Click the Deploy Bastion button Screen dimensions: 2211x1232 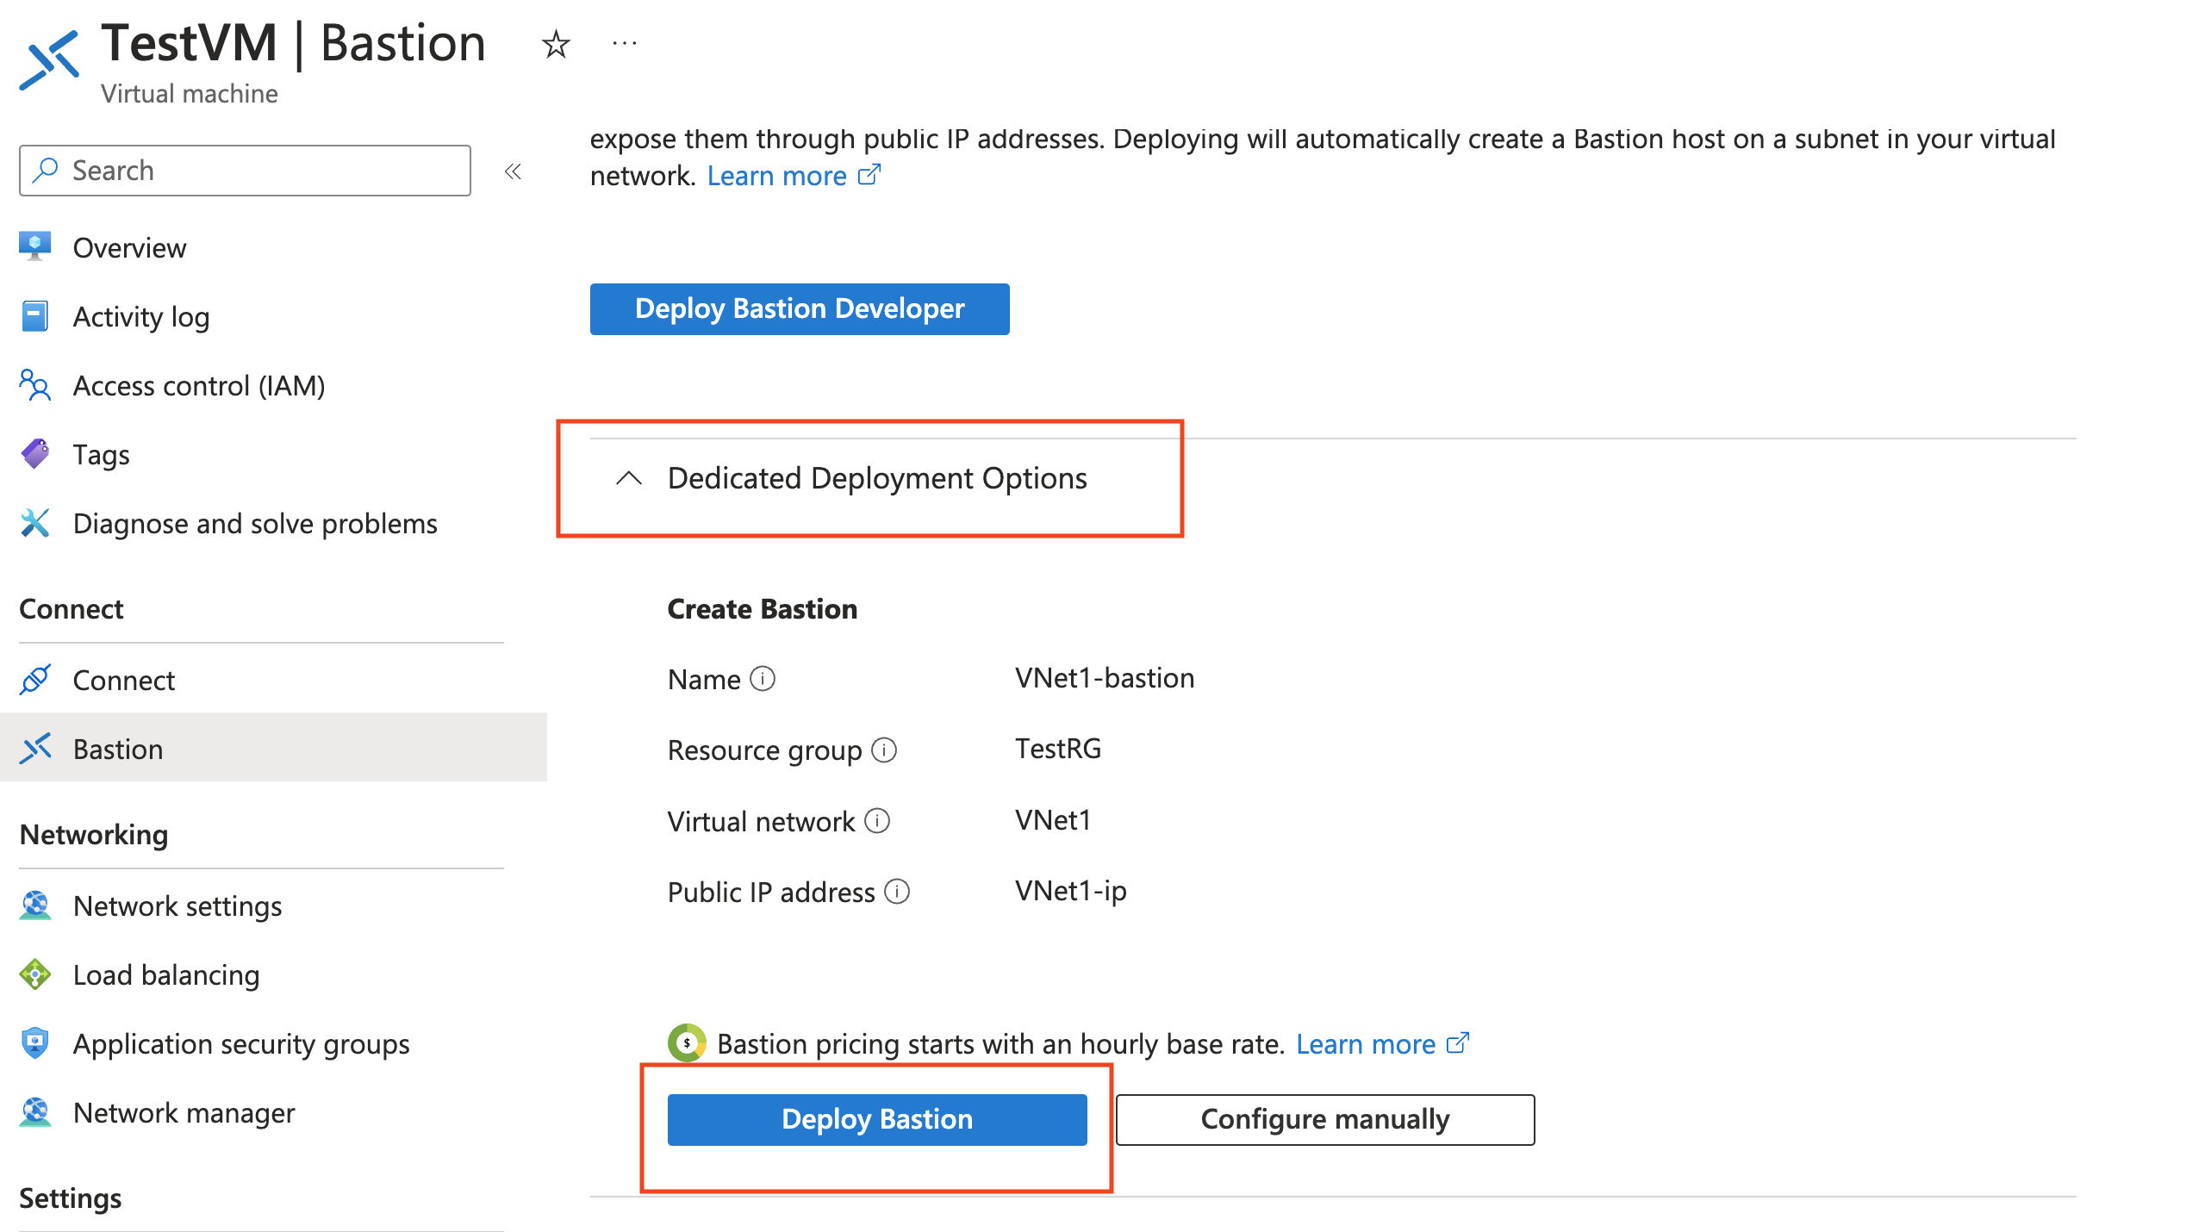click(x=876, y=1119)
